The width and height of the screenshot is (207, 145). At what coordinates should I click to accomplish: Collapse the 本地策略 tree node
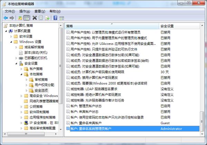(x=21, y=74)
